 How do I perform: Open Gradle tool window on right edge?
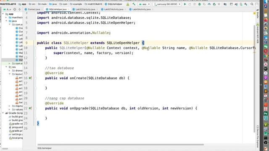click(258, 14)
